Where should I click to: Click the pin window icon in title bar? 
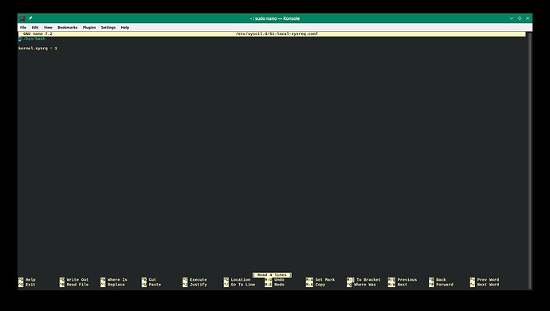pyautogui.click(x=30, y=18)
